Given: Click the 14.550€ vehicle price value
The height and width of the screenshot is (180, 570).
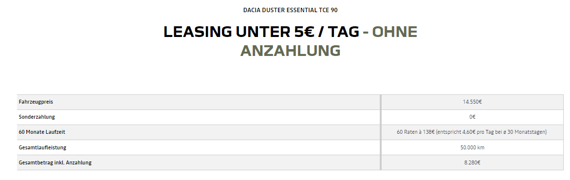Looking at the screenshot, I should click(x=472, y=102).
